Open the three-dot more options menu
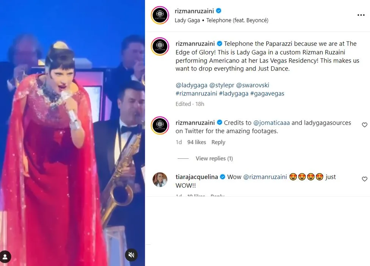The height and width of the screenshot is (266, 370). [x=361, y=15]
